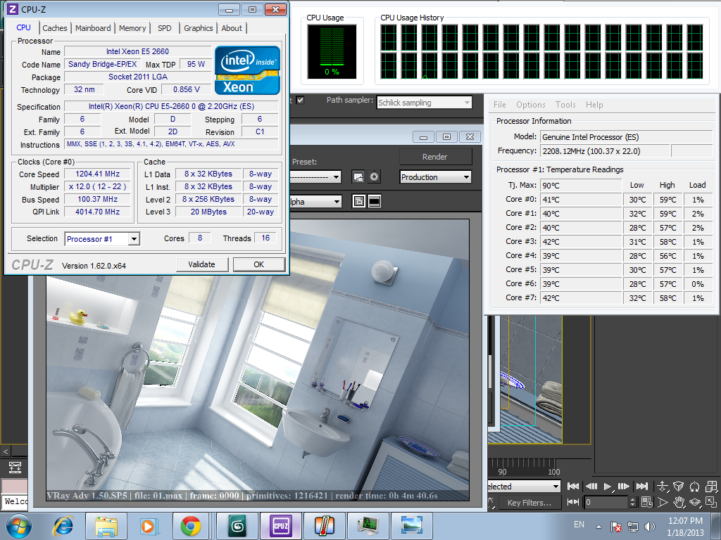Click the Field-of-View triangle icon
The height and width of the screenshot is (540, 721).
[663, 502]
